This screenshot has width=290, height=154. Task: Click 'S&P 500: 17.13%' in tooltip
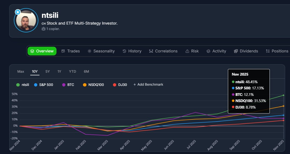pos(248,88)
